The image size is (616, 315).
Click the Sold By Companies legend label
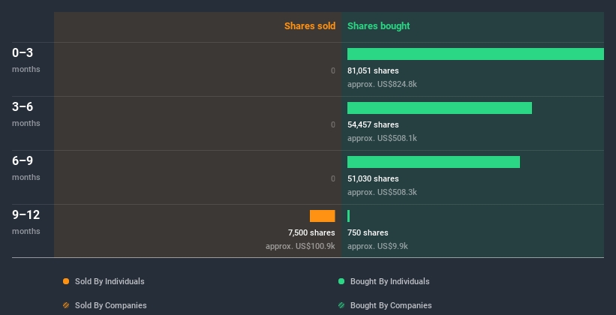click(111, 305)
